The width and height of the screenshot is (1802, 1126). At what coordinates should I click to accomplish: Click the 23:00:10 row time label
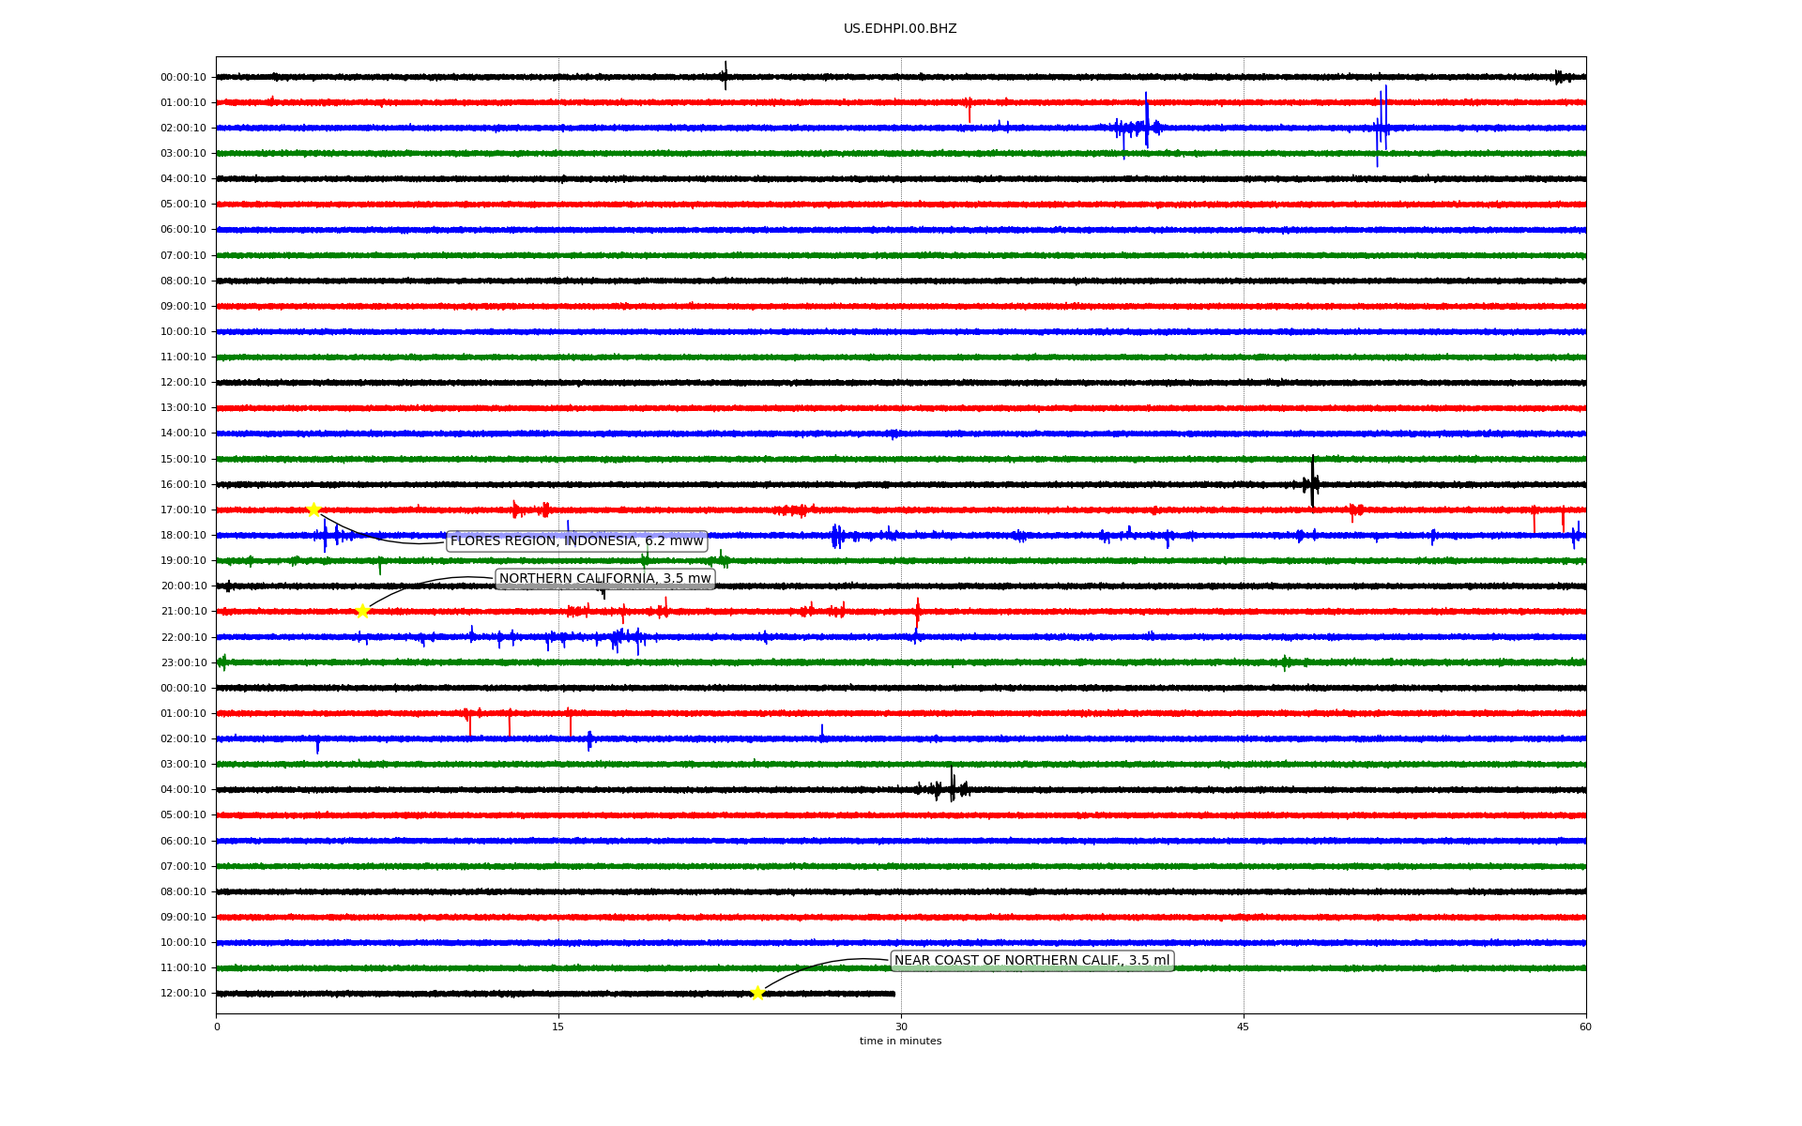click(183, 663)
